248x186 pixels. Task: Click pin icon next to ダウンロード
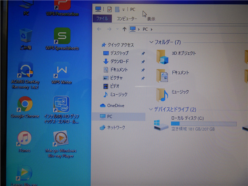(x=143, y=62)
